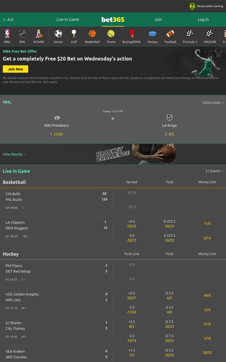Expand LA Clippers game 129 markets
The height and width of the screenshot is (362, 226).
click(x=26, y=236)
